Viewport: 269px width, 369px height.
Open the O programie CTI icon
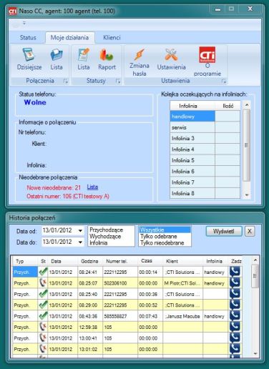click(x=207, y=54)
